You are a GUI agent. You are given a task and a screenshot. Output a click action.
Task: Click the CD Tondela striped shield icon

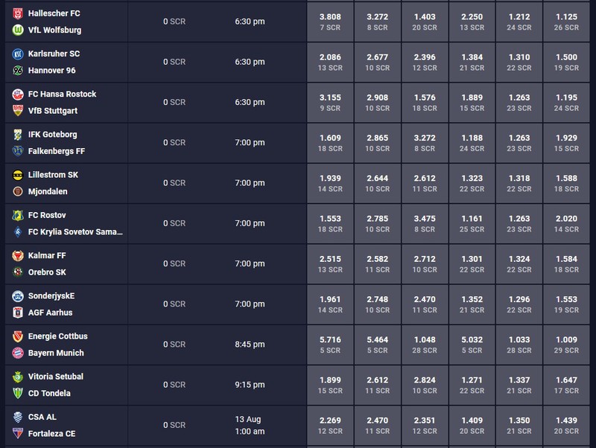(x=18, y=393)
